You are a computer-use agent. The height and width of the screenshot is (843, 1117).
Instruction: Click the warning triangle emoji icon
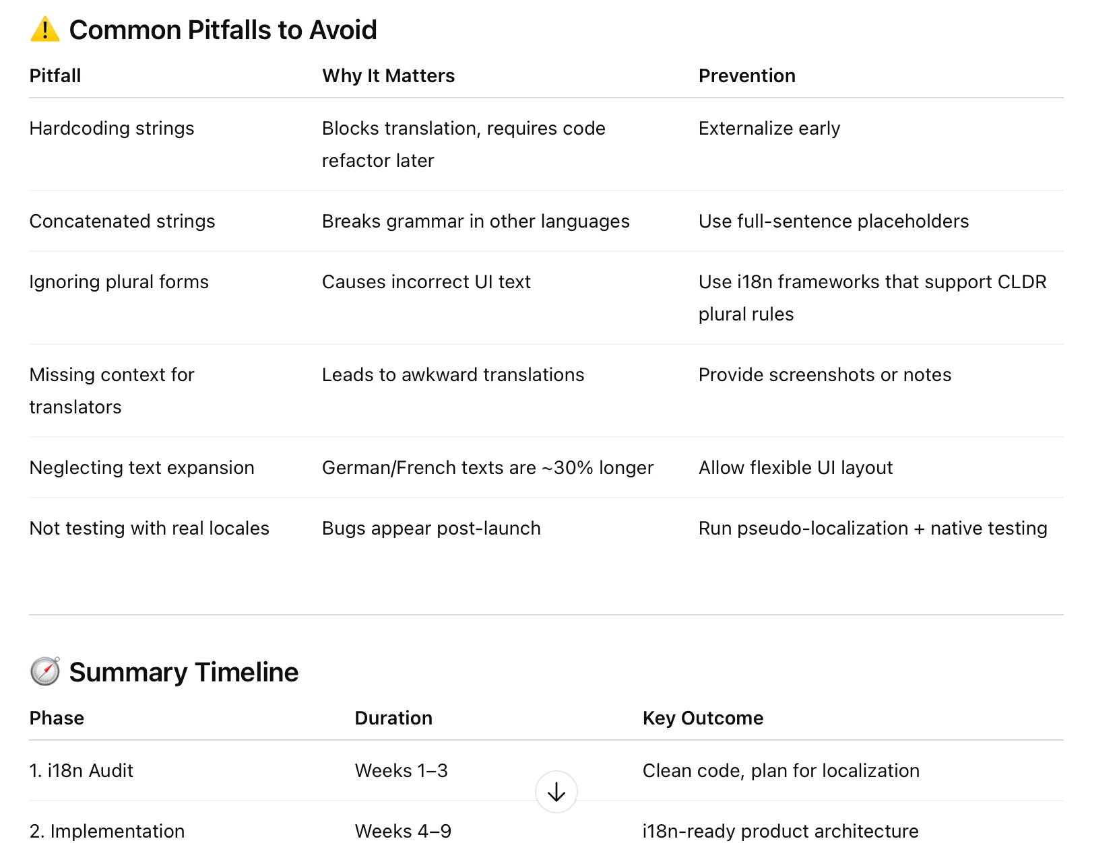pyautogui.click(x=45, y=30)
